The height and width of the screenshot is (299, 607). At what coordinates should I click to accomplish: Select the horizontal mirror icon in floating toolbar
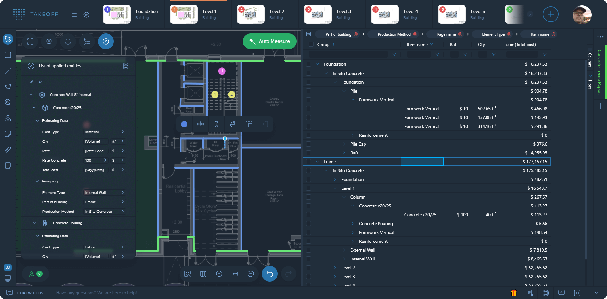click(x=200, y=124)
